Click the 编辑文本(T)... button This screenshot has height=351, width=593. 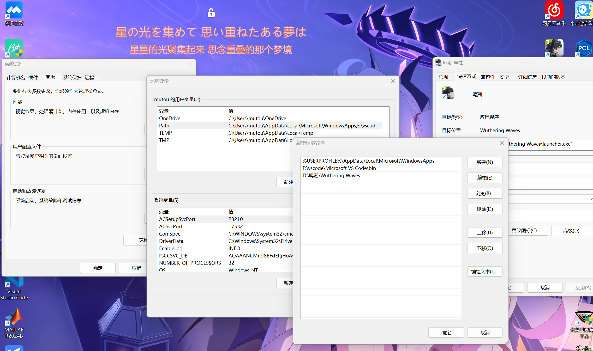pos(484,272)
